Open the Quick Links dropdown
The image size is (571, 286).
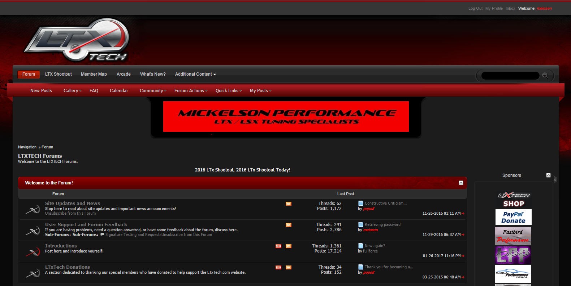point(228,91)
